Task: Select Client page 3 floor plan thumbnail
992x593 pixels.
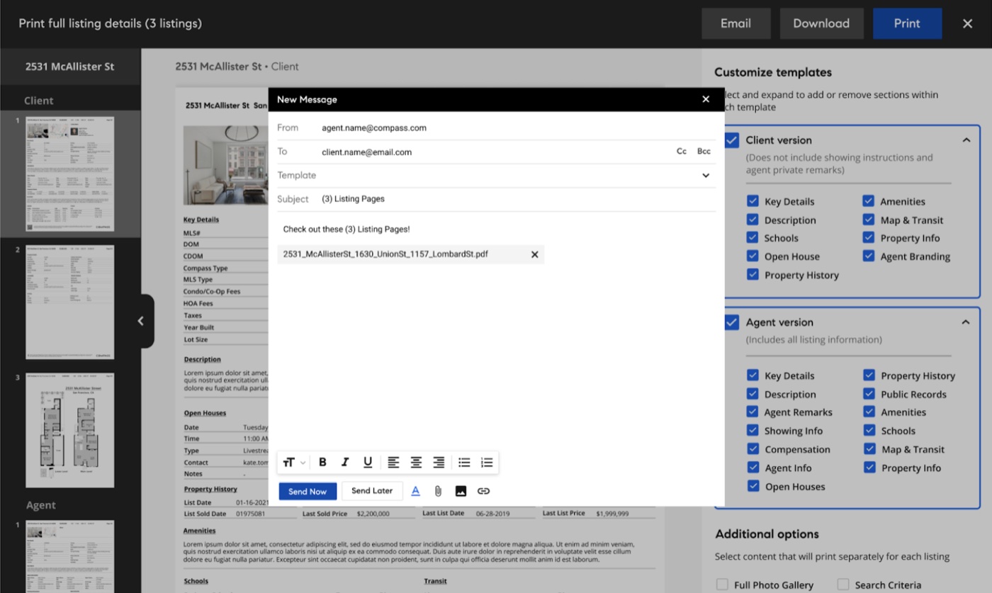Action: pyautogui.click(x=70, y=431)
